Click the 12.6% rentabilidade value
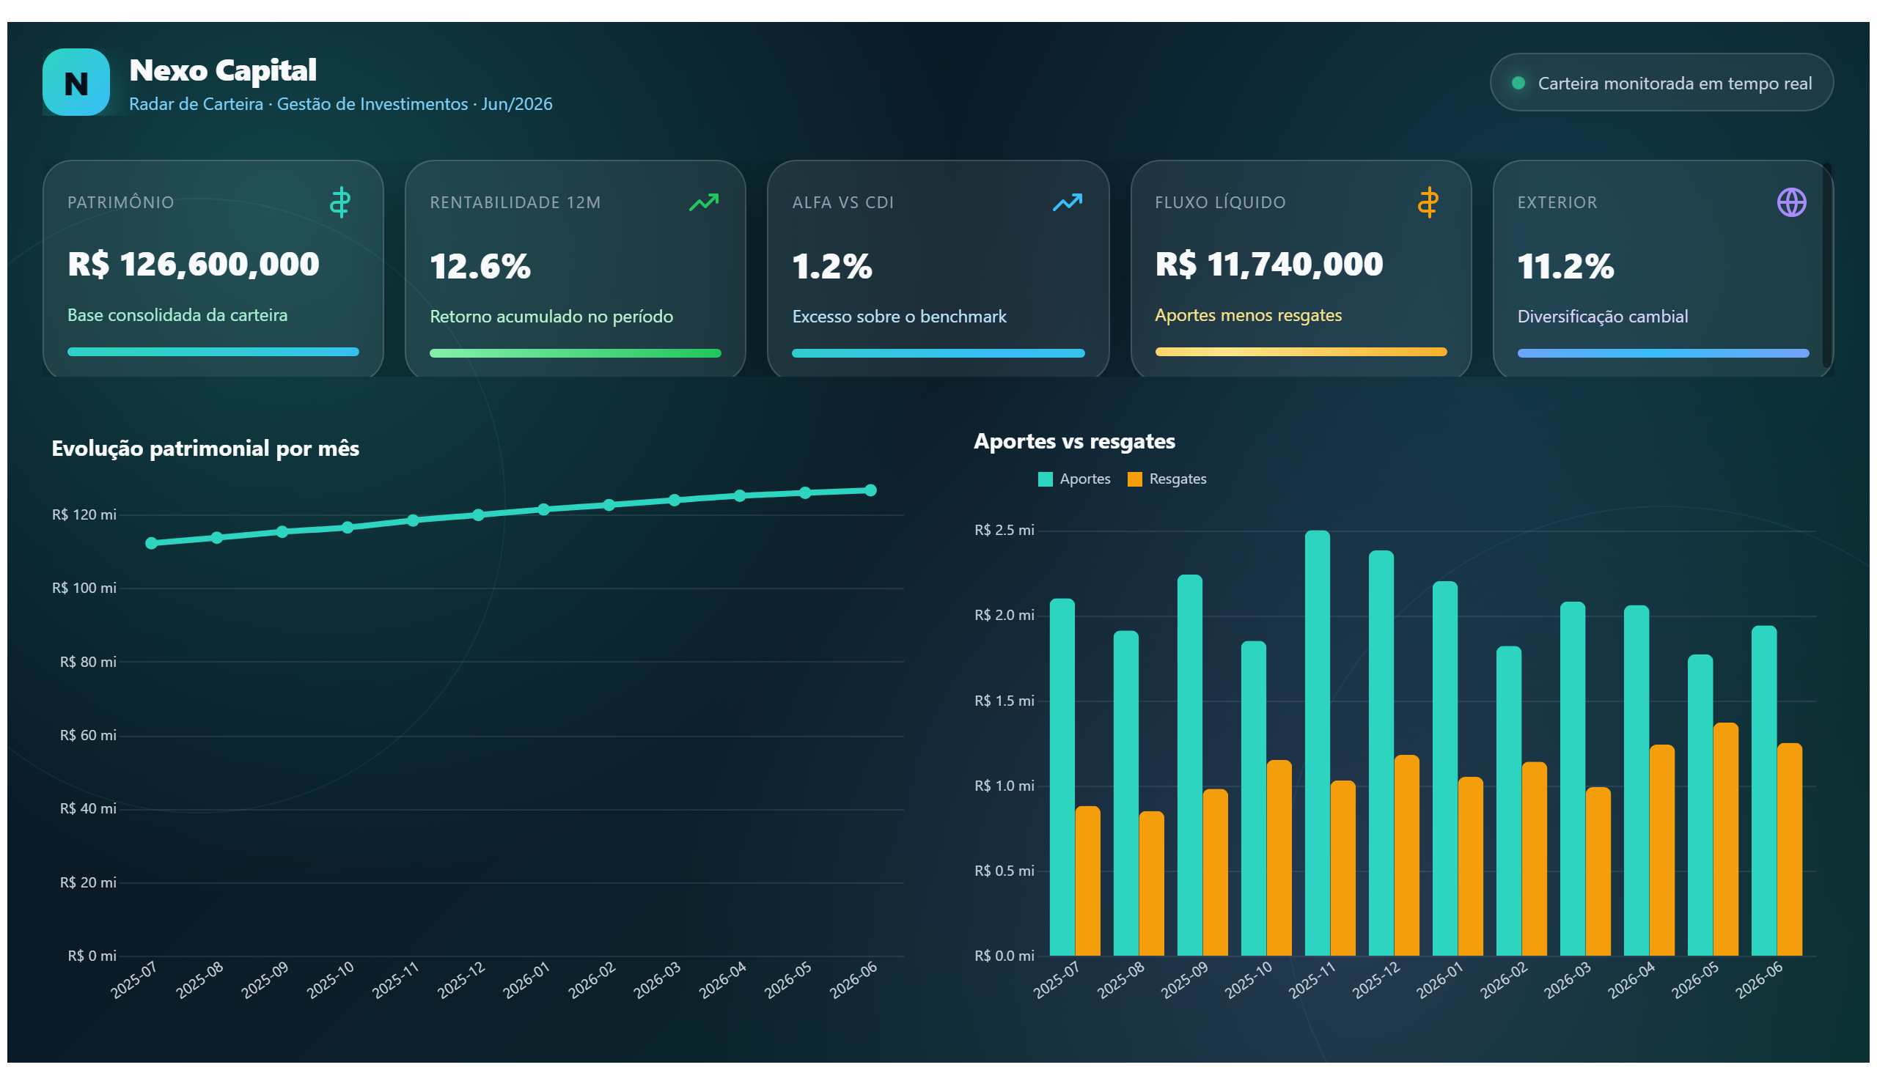Screen dimensions: 1877x1070 point(480,266)
